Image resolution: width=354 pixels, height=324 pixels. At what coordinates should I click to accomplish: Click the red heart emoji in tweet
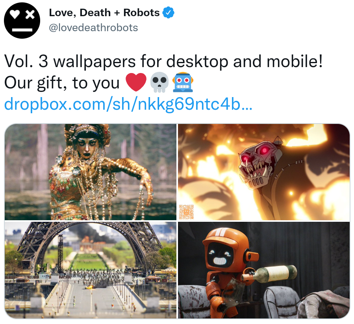click(136, 82)
